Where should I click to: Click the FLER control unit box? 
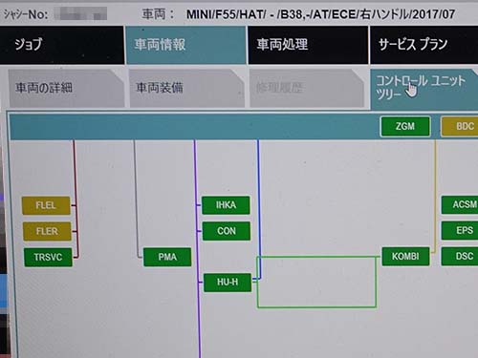[x=47, y=231]
